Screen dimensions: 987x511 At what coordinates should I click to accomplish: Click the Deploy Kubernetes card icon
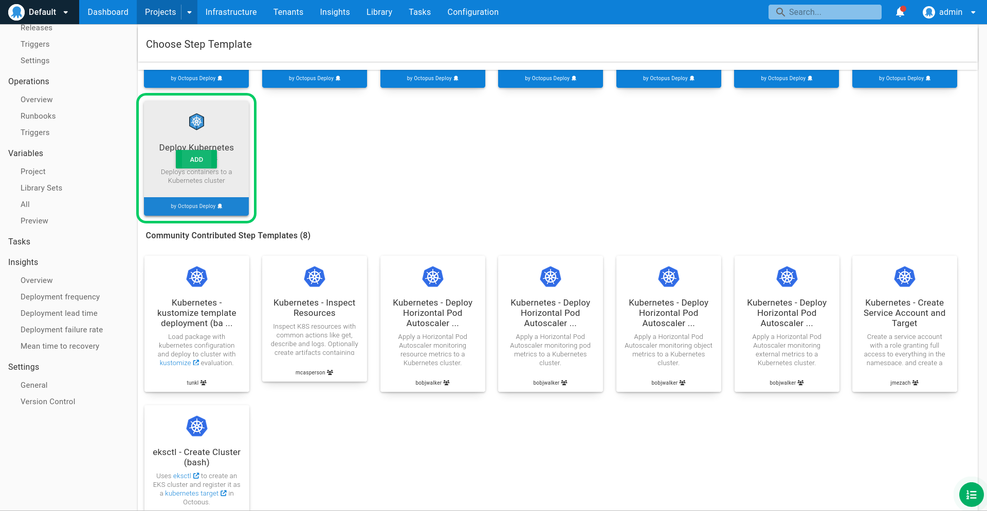(196, 122)
